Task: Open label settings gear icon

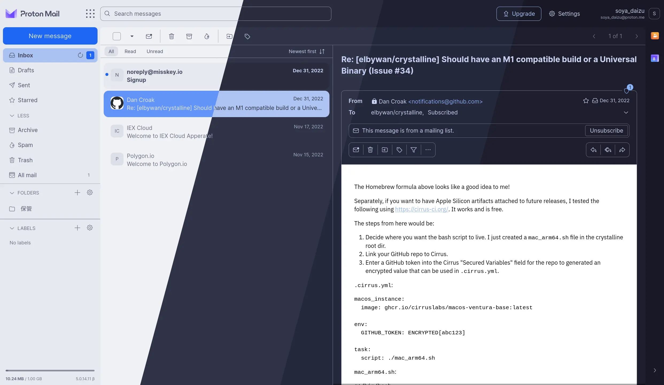Action: [x=90, y=228]
